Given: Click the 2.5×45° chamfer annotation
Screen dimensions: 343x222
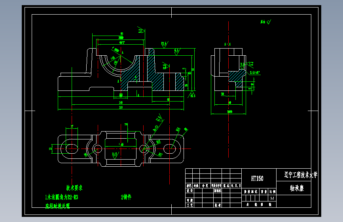Looking at the screenshot, I should pyautogui.click(x=255, y=72).
